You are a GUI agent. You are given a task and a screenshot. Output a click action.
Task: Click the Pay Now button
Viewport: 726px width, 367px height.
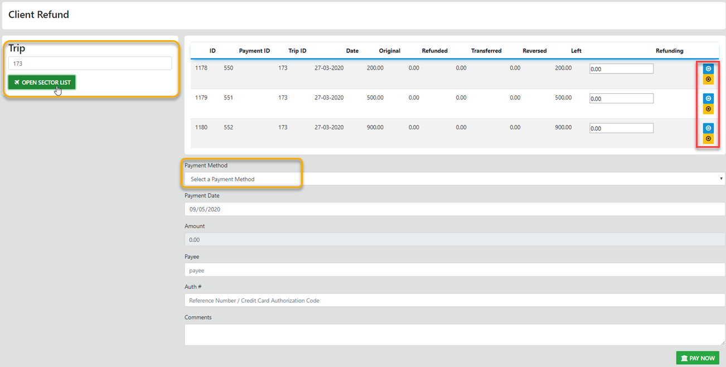point(697,358)
